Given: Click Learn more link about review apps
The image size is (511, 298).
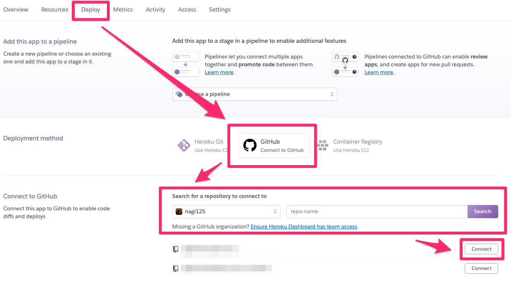Looking at the screenshot, I should pos(379,72).
